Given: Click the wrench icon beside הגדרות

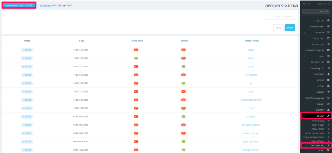Looking at the screenshot, I should (x=328, y=116).
